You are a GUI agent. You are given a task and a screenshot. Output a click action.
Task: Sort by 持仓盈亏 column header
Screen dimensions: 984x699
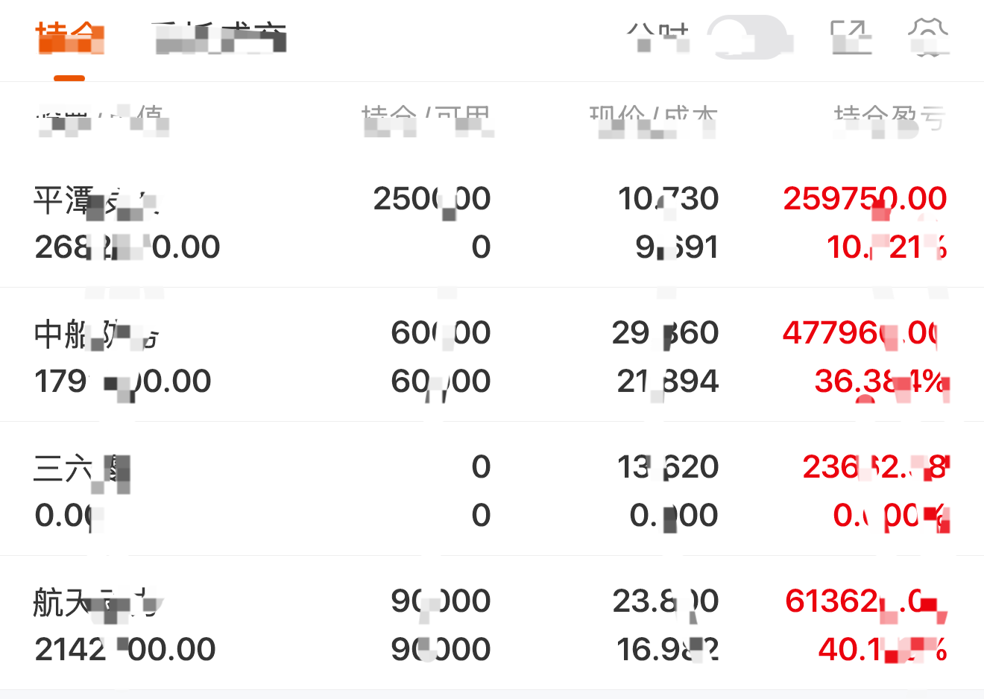tap(889, 119)
